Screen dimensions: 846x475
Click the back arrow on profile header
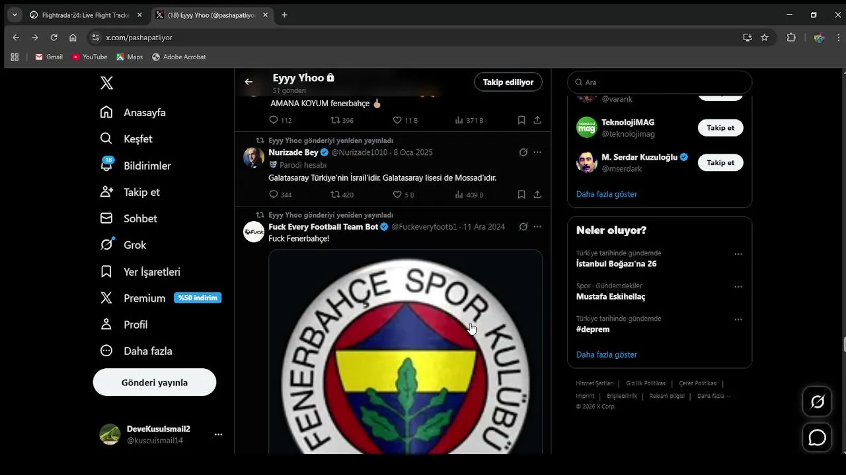pyautogui.click(x=249, y=82)
